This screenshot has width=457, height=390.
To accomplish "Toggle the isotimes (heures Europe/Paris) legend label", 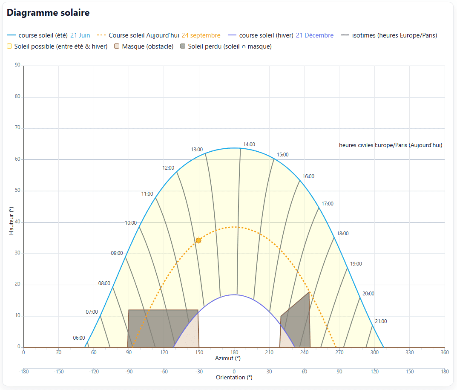I will click(x=395, y=35).
